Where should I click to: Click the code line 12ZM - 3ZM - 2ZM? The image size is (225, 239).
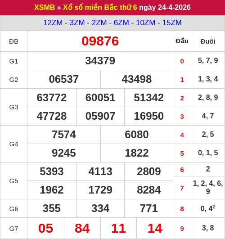[x=75, y=23]
